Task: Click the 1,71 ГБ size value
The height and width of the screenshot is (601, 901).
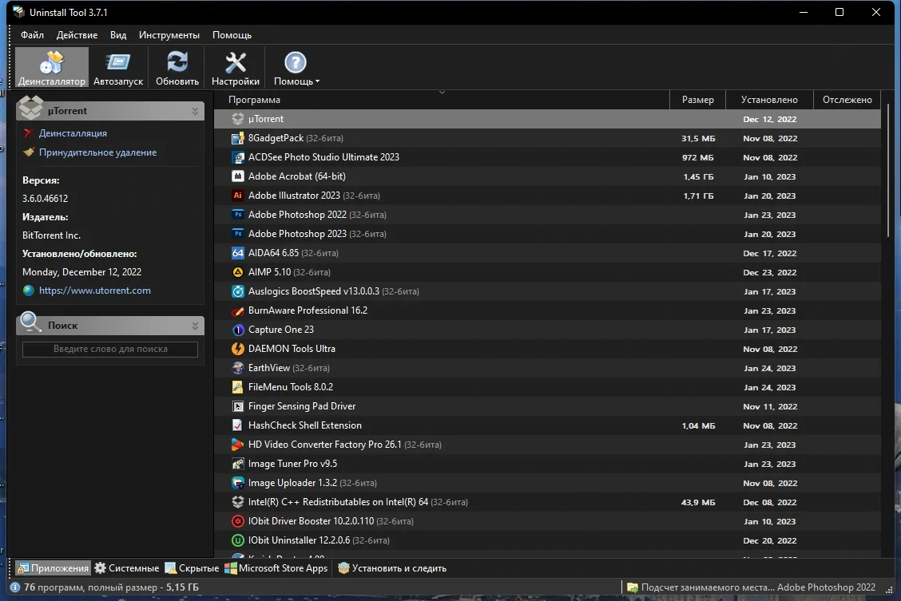Action: [698, 196]
